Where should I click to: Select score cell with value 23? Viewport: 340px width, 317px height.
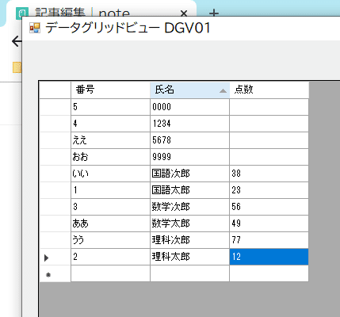[269, 190]
